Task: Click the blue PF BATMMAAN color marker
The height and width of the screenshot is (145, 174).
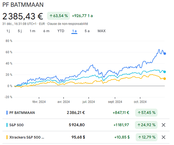Action: (7, 113)
